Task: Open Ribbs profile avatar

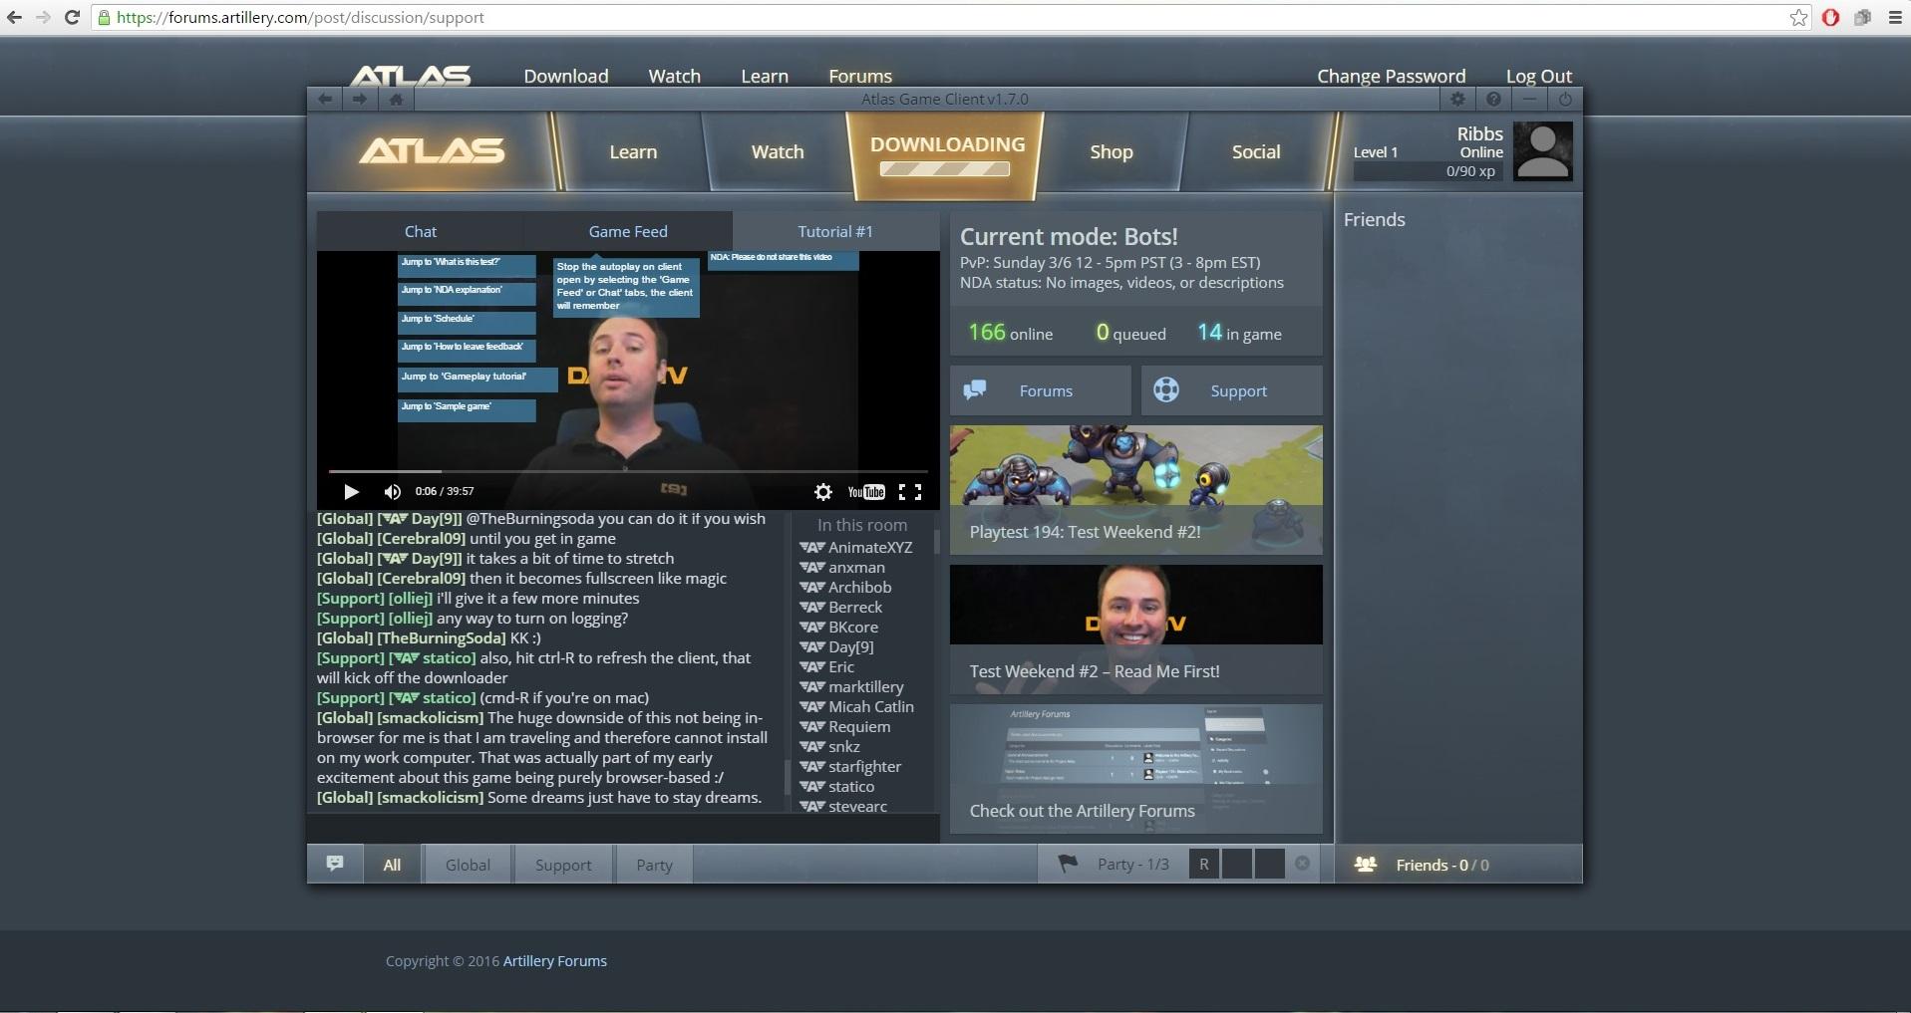Action: click(1542, 151)
